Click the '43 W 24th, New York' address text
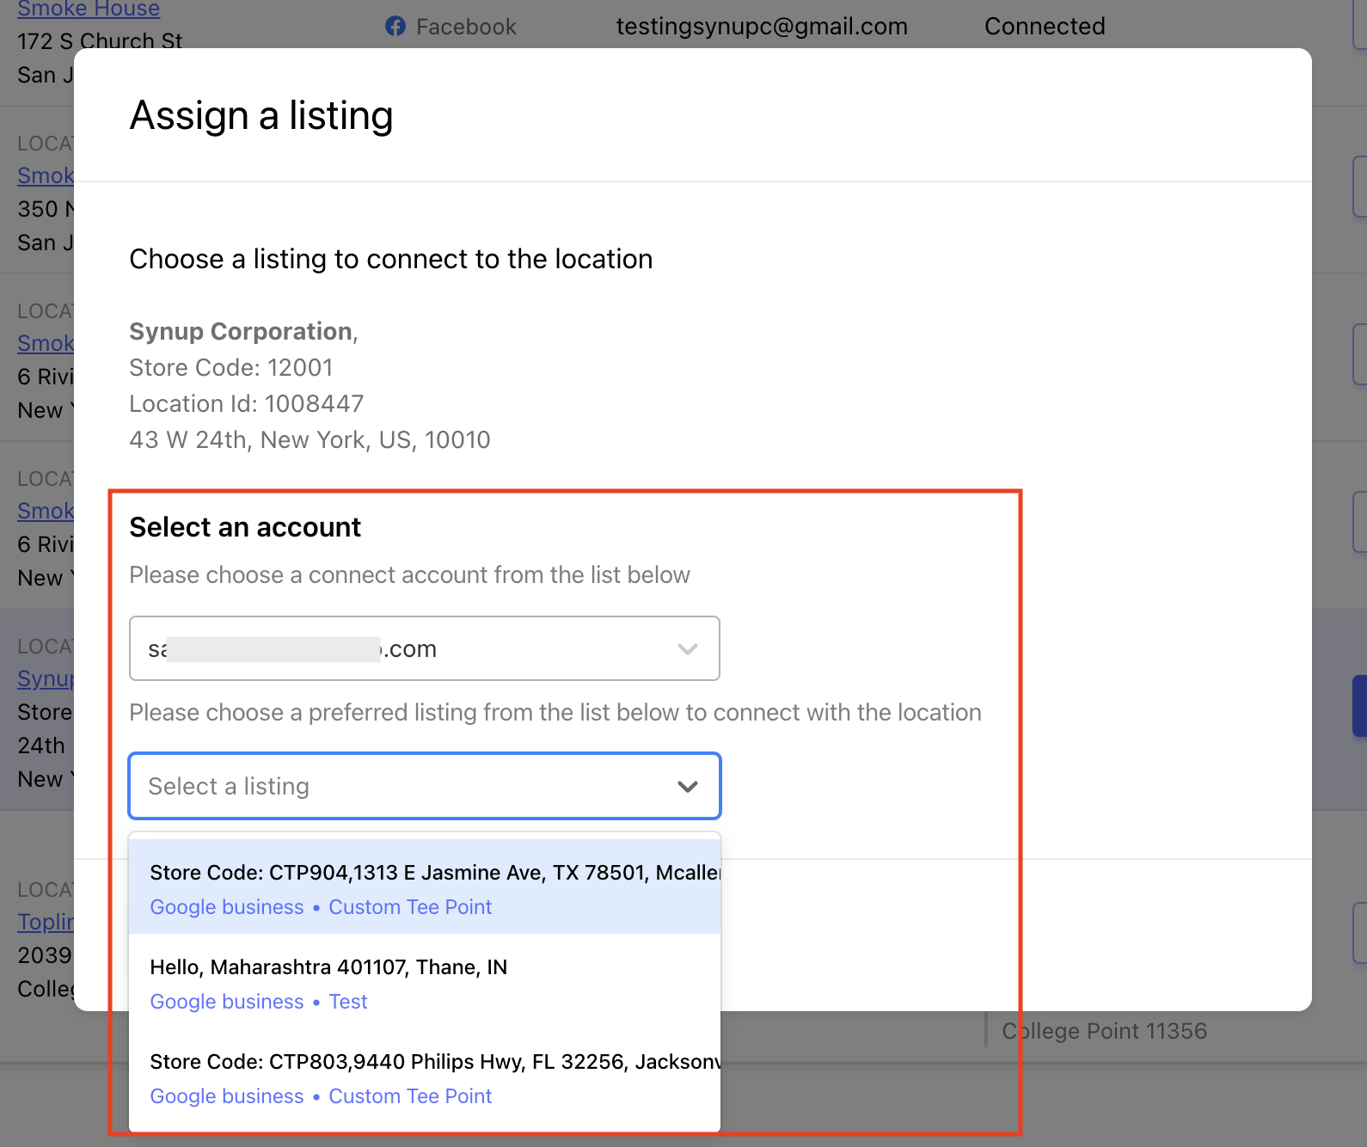1367x1147 pixels. point(310,439)
